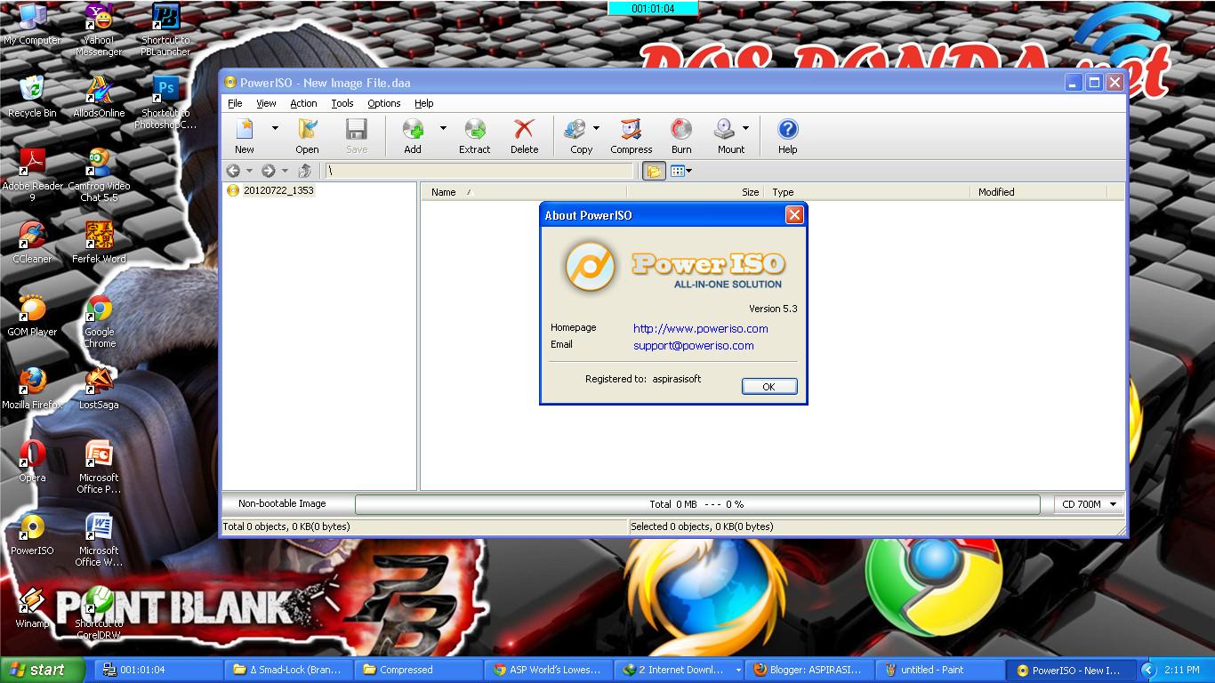Image resolution: width=1215 pixels, height=683 pixels.
Task: Open the Windows Start menu
Action: (x=43, y=670)
